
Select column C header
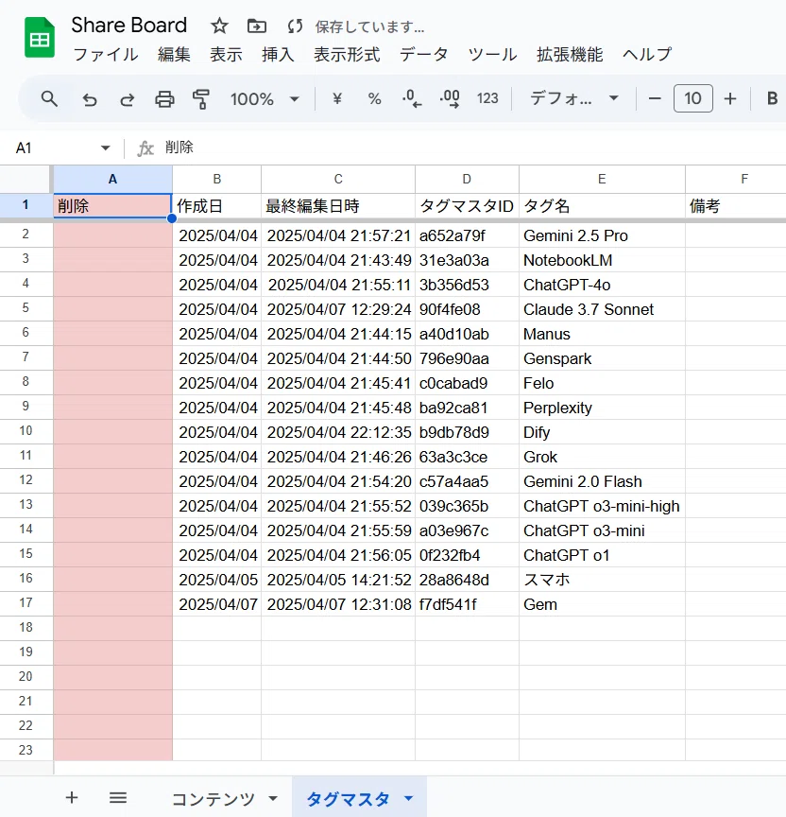click(x=338, y=180)
